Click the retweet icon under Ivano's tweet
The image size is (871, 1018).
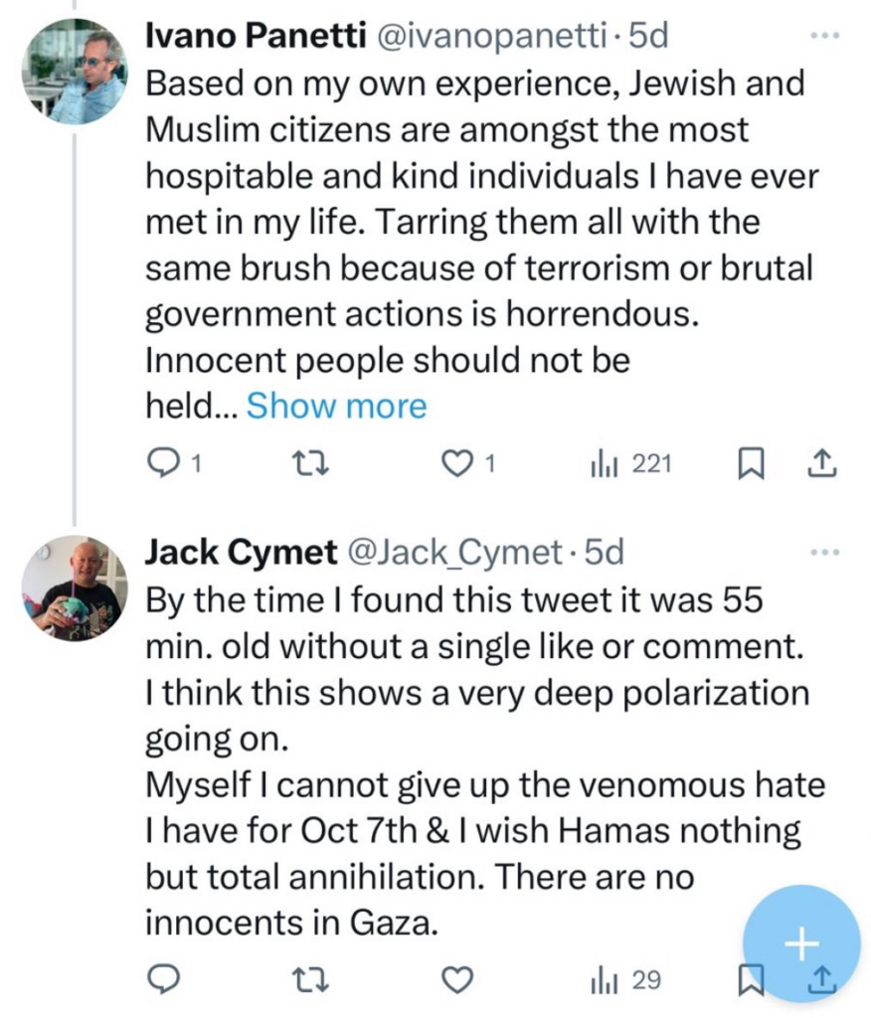coord(312,462)
